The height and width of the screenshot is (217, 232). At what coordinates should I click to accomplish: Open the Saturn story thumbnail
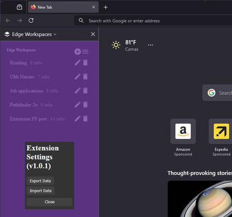200,199
